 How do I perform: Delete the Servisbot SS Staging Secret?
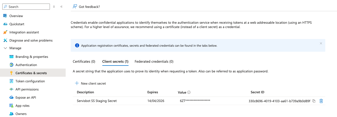tap(321, 101)
